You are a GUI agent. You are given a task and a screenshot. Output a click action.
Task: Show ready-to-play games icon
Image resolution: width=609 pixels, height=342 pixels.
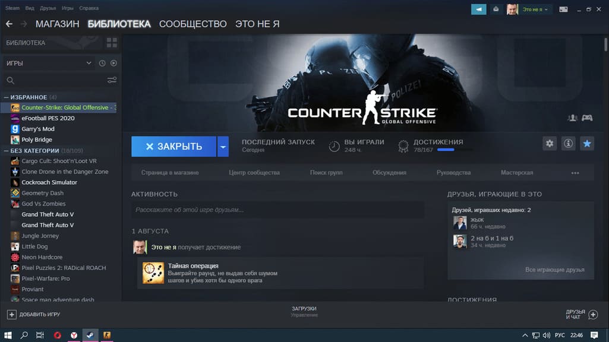click(x=113, y=63)
